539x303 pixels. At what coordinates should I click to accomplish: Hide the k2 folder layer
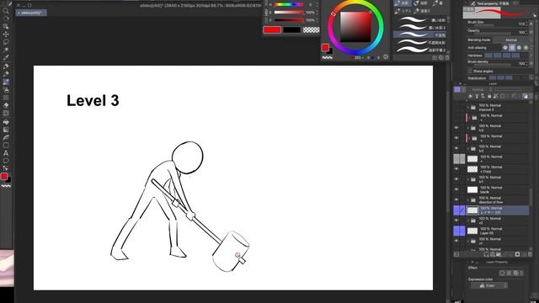456,148
